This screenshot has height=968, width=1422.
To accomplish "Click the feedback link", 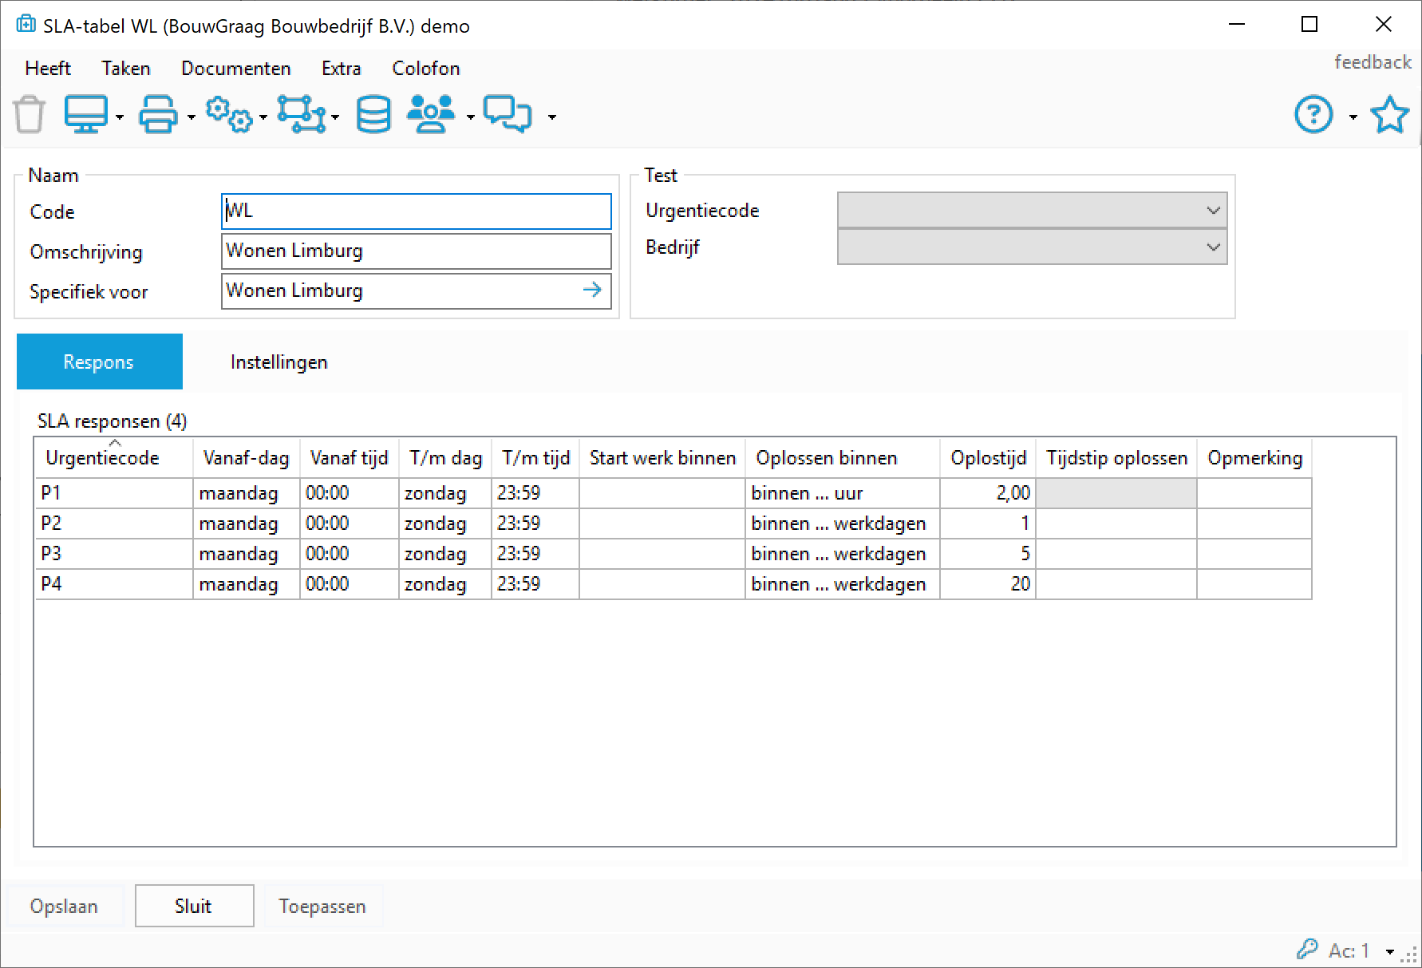I will [1373, 62].
